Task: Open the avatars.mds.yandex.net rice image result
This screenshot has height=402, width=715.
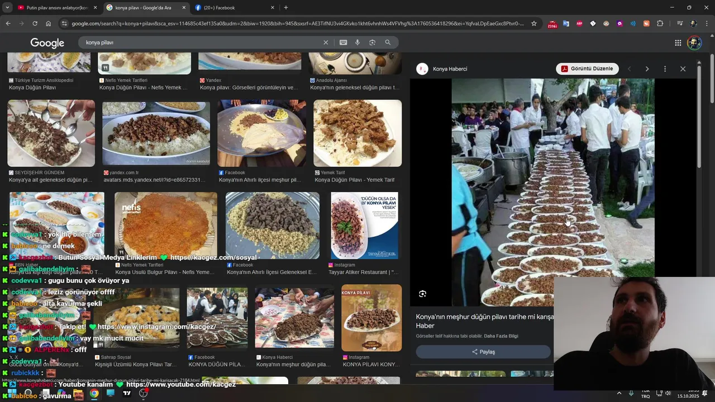Action: [156, 133]
